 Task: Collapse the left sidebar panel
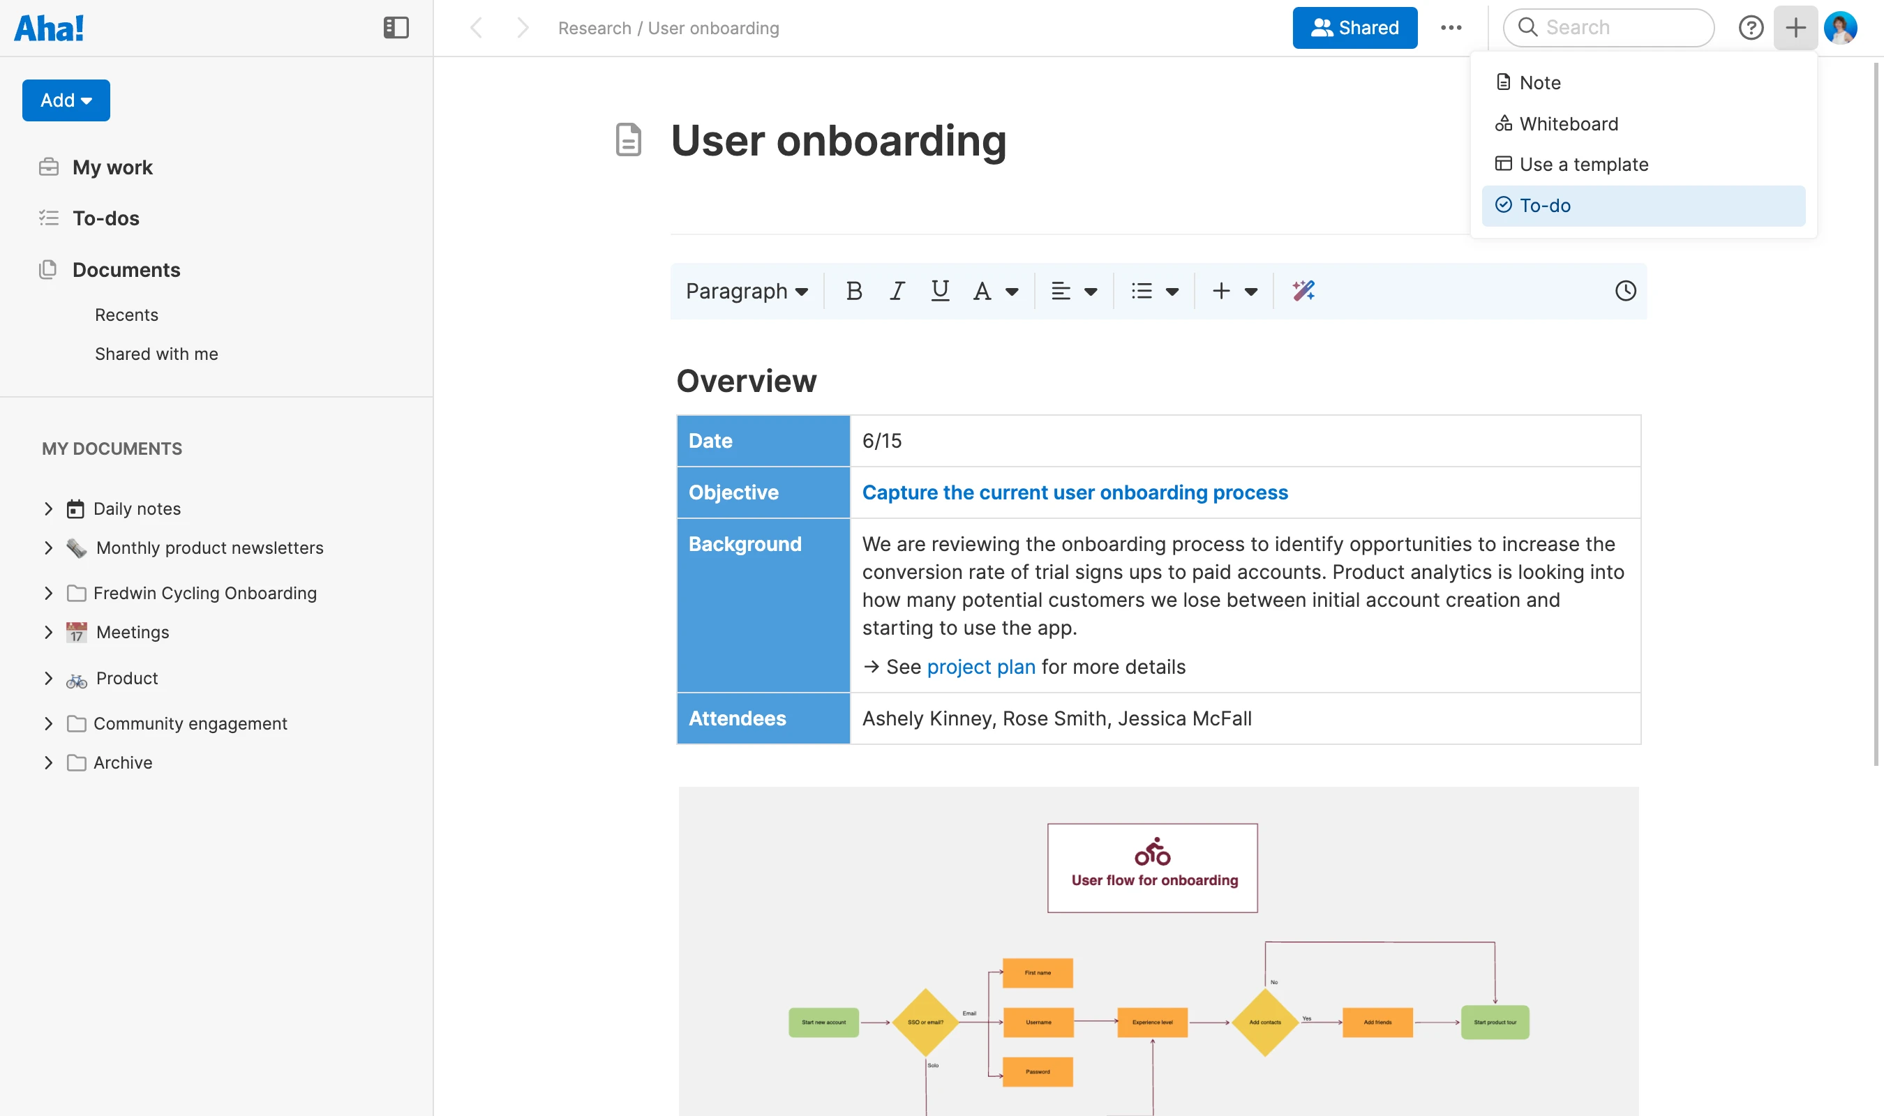(x=396, y=28)
